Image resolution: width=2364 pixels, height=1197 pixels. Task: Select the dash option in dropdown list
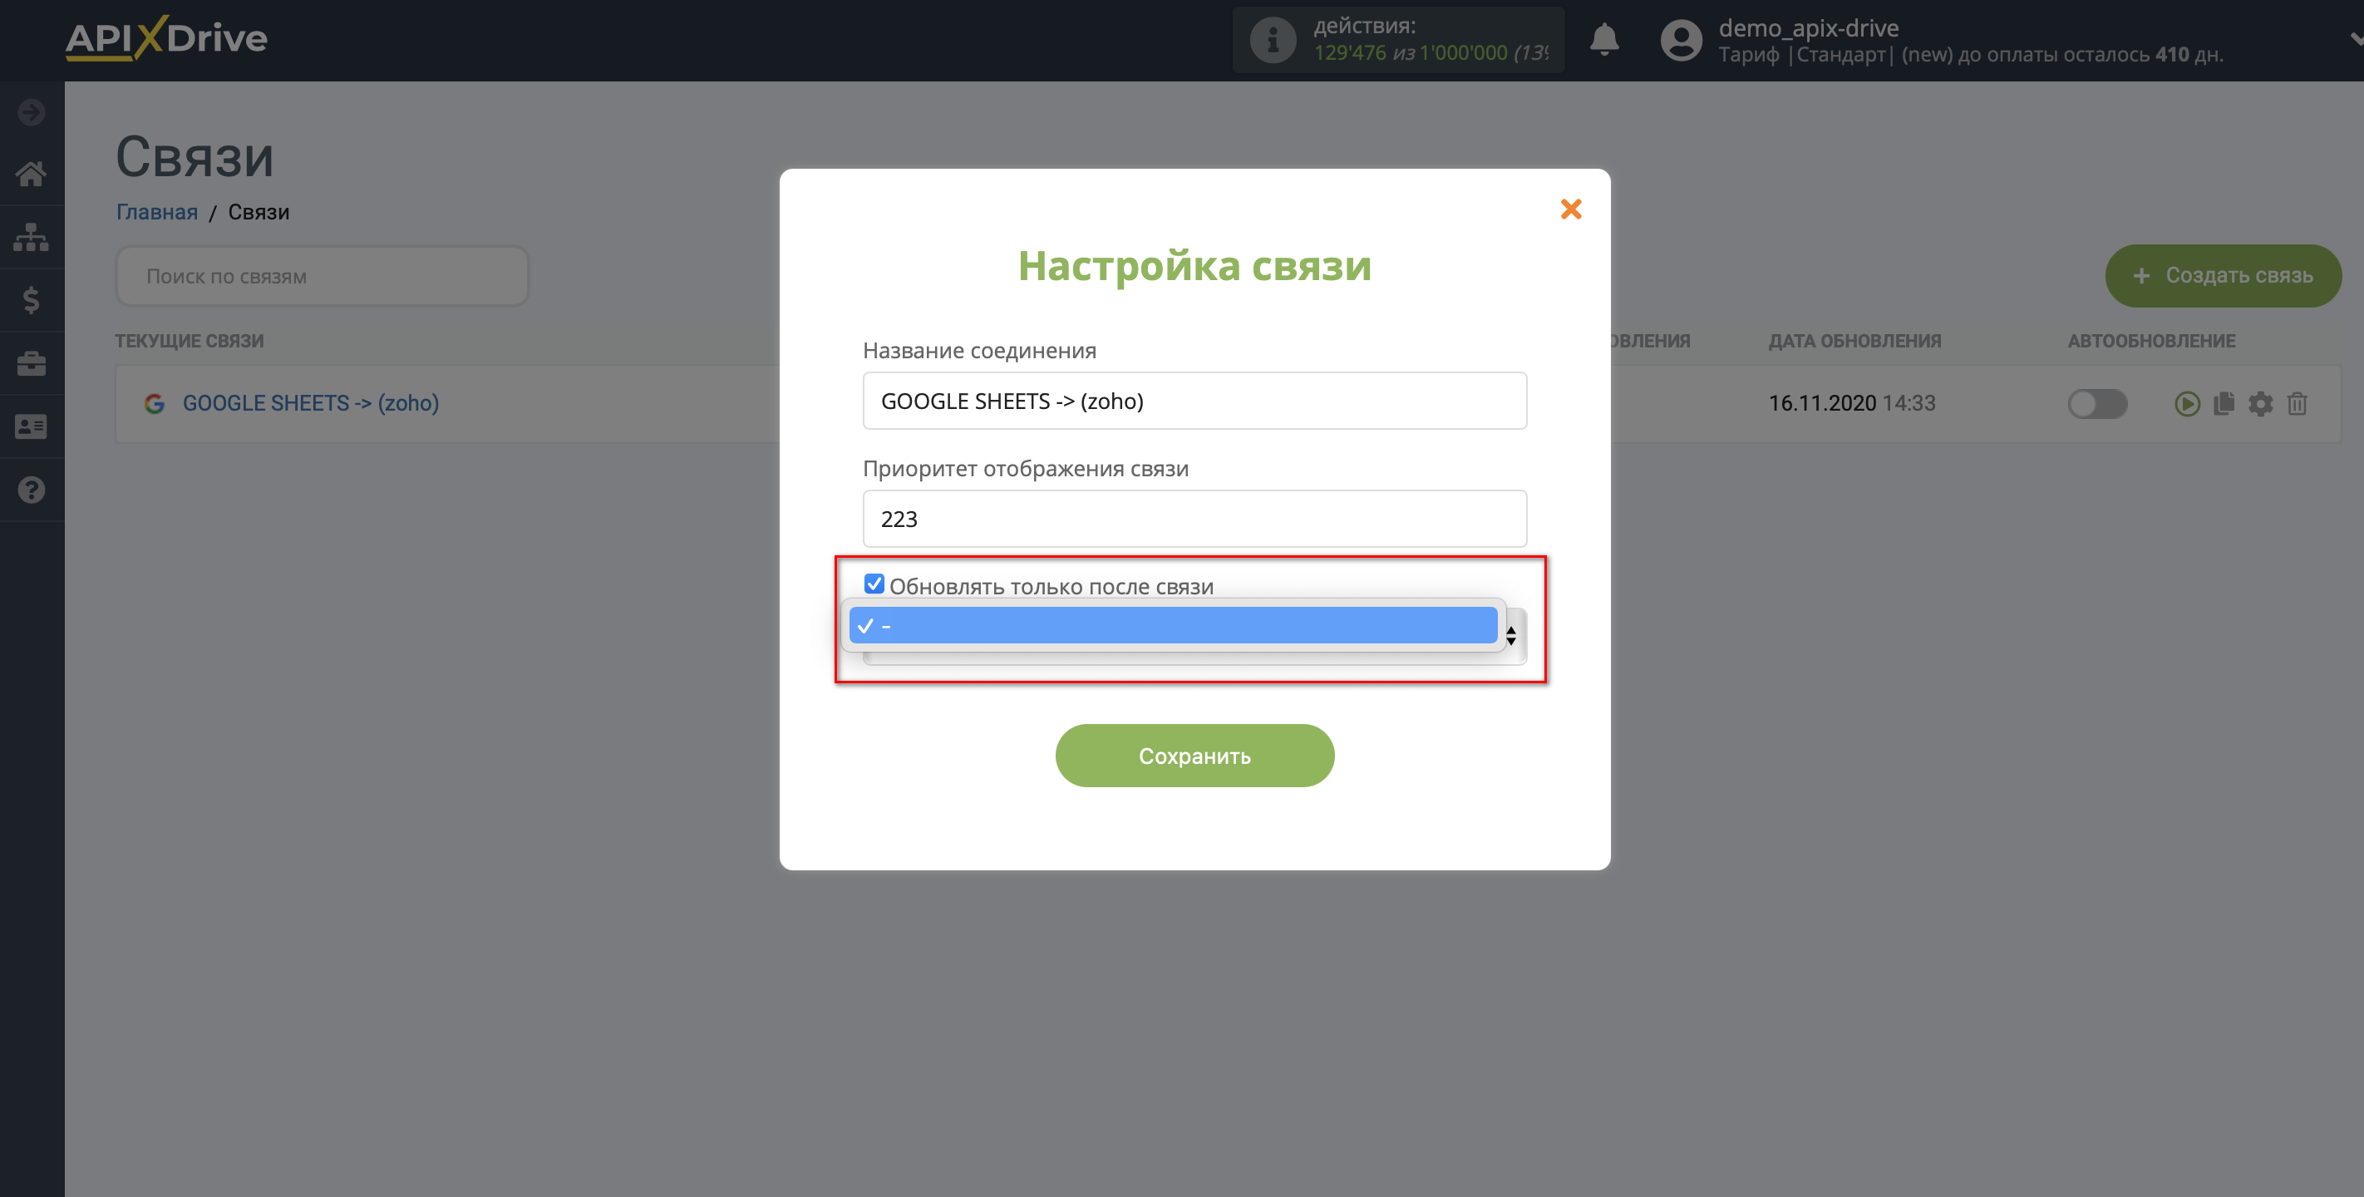click(x=1173, y=626)
